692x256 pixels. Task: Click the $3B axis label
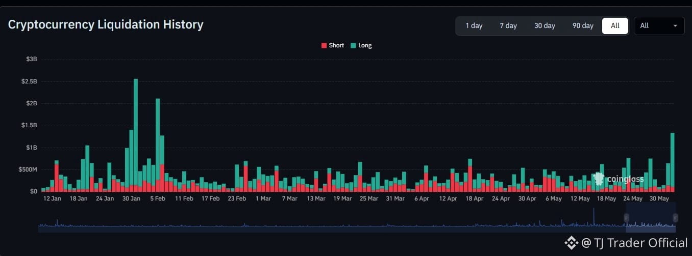pos(31,59)
